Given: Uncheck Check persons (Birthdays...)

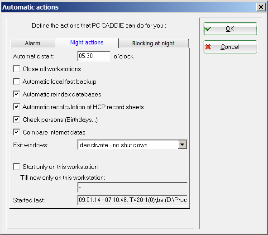Looking at the screenshot, I should coord(17,120).
